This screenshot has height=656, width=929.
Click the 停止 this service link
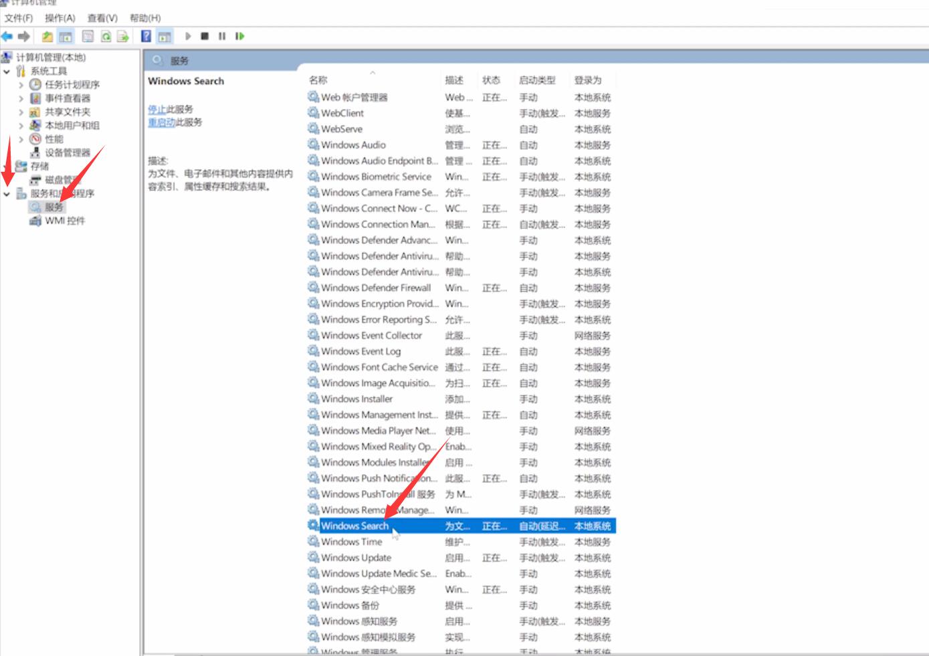157,109
